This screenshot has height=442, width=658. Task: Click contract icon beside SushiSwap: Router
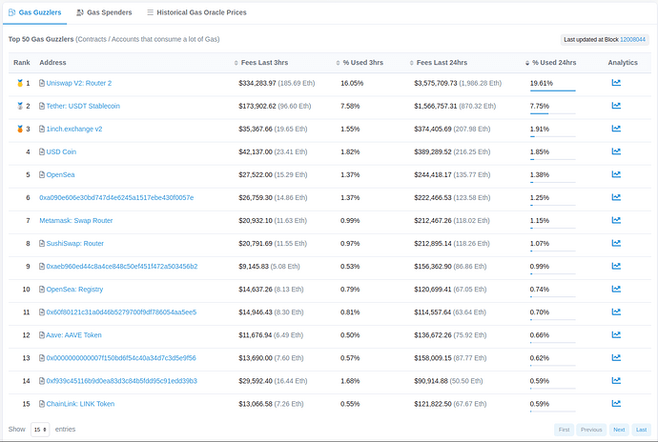coord(42,243)
